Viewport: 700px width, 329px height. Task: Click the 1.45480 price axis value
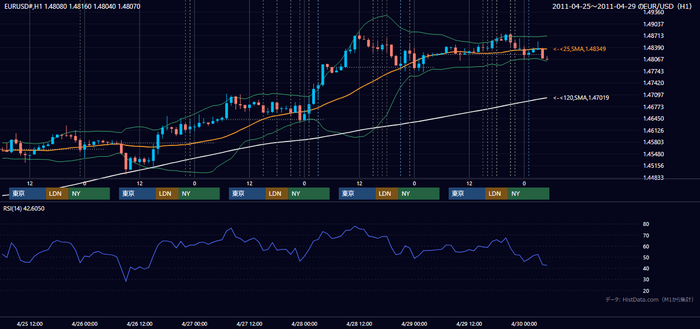pos(653,154)
